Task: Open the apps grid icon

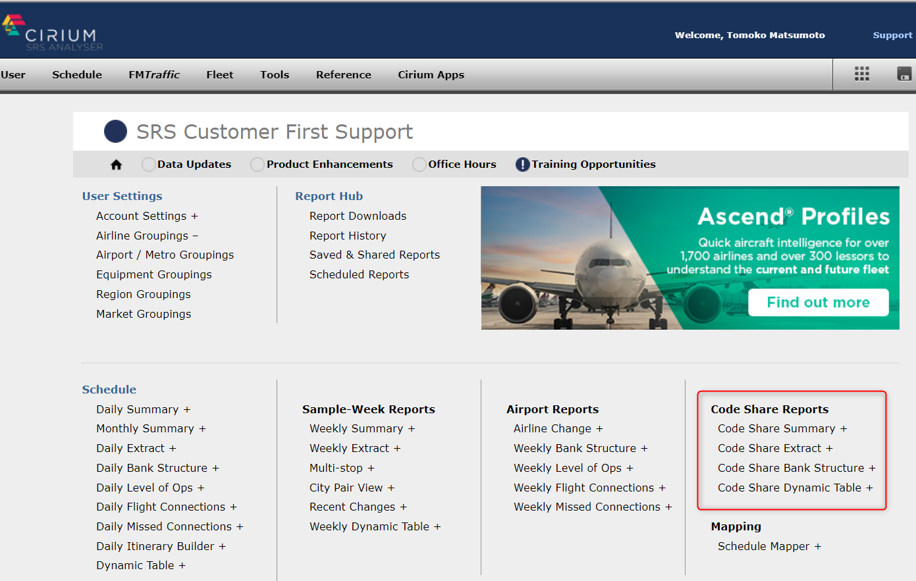Action: tap(862, 74)
